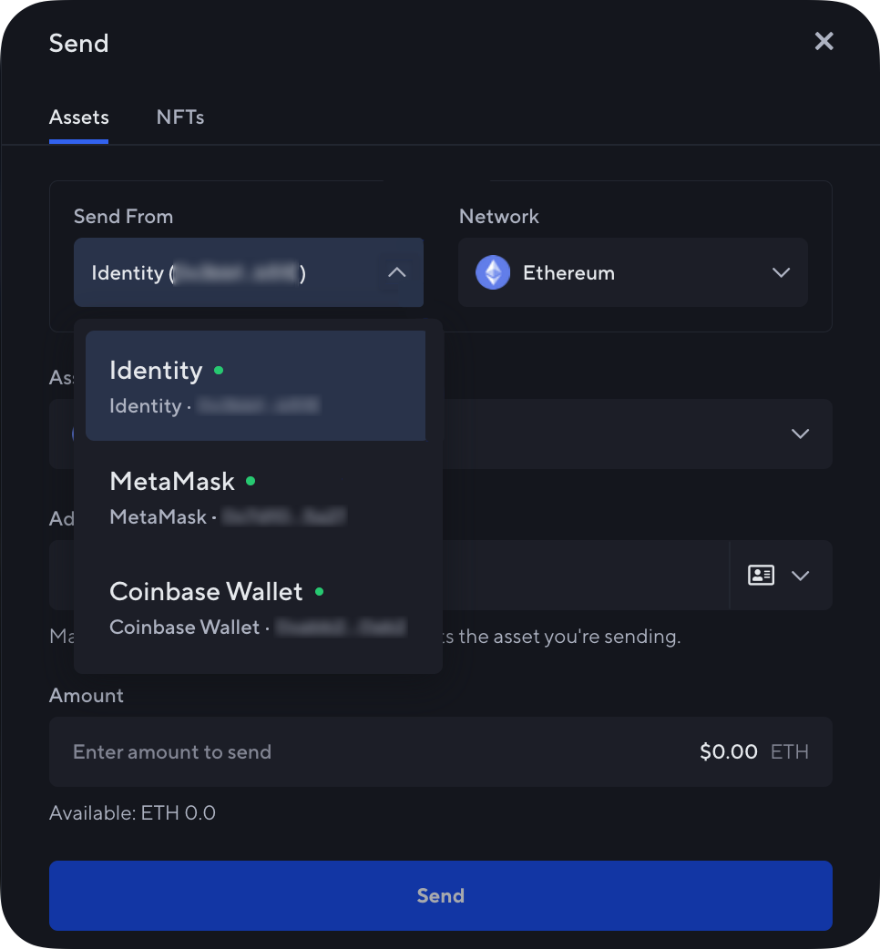Collapse the Send From dropdown
Screen dimensions: 880x949
coord(396,272)
